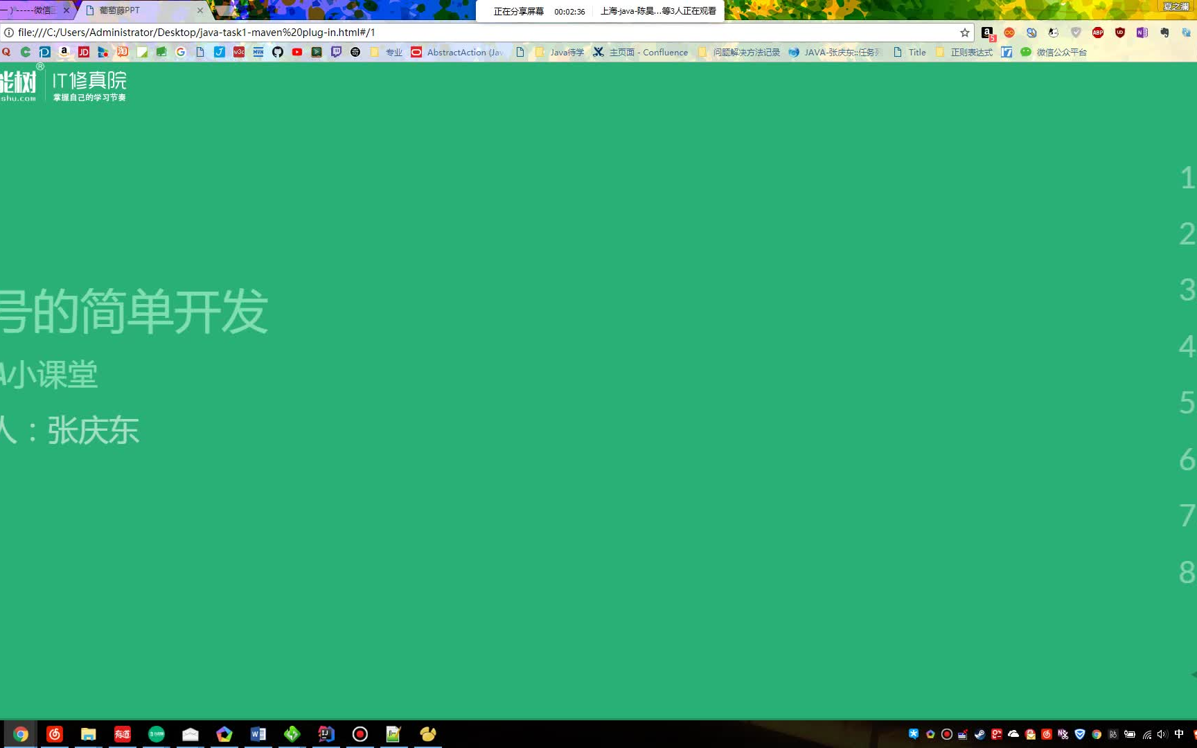Image resolution: width=1197 pixels, height=748 pixels.
Task: Open the Steam tray icon
Action: (979, 734)
